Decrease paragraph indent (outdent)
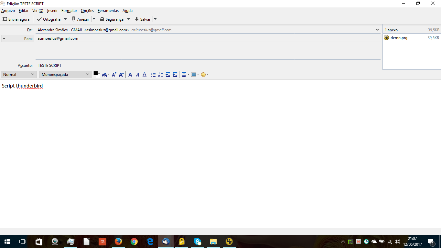The image size is (441, 248). [x=168, y=75]
